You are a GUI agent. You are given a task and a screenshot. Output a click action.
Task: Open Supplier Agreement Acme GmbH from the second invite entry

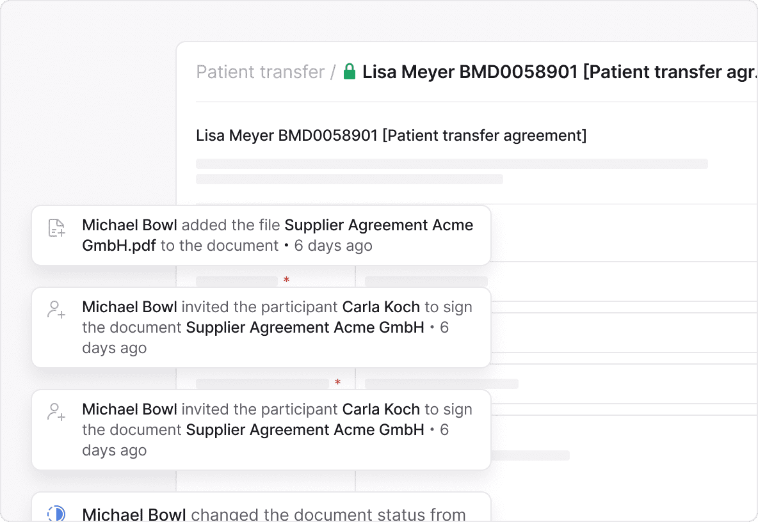pyautogui.click(x=305, y=430)
